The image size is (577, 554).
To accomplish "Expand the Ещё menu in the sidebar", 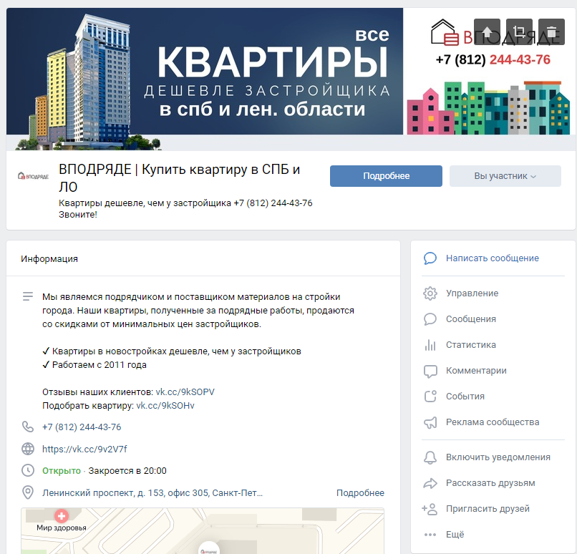I will pos(454,535).
